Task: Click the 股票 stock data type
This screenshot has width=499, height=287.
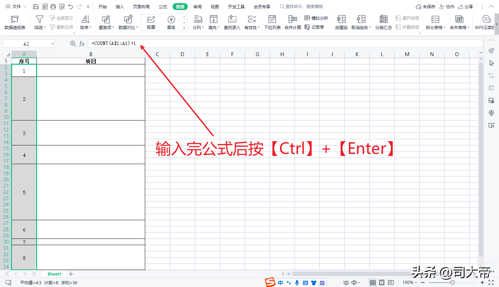Action: pos(151,23)
